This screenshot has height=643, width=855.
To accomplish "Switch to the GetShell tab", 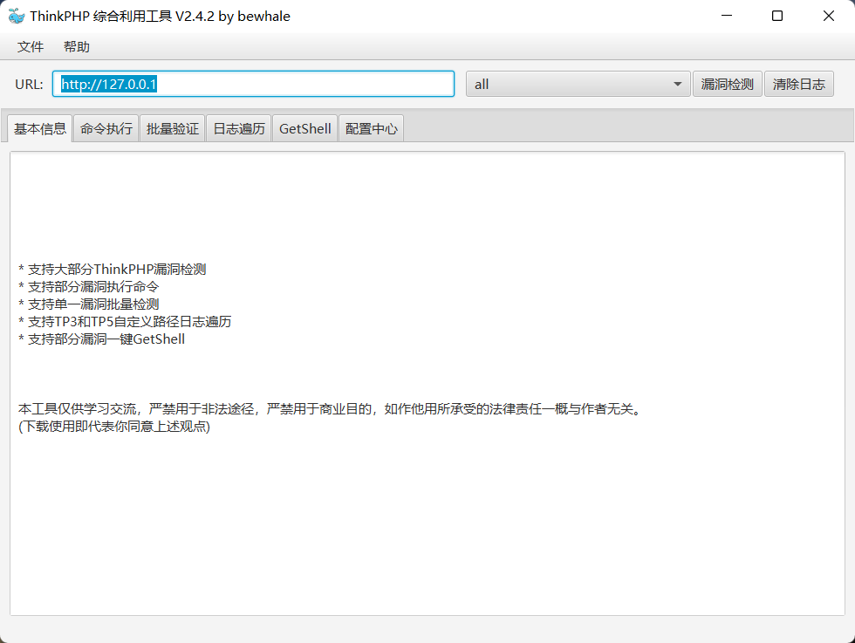I will [x=304, y=129].
